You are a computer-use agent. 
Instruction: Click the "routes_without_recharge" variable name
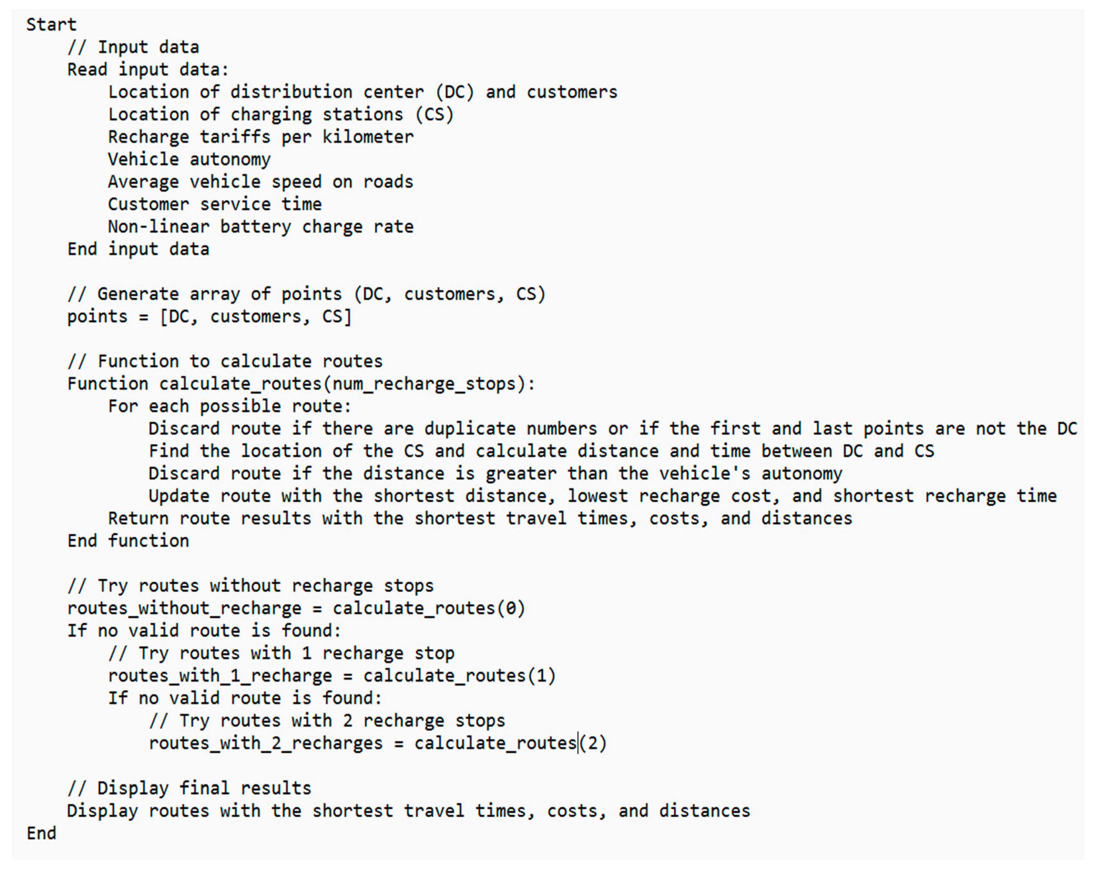pos(184,608)
